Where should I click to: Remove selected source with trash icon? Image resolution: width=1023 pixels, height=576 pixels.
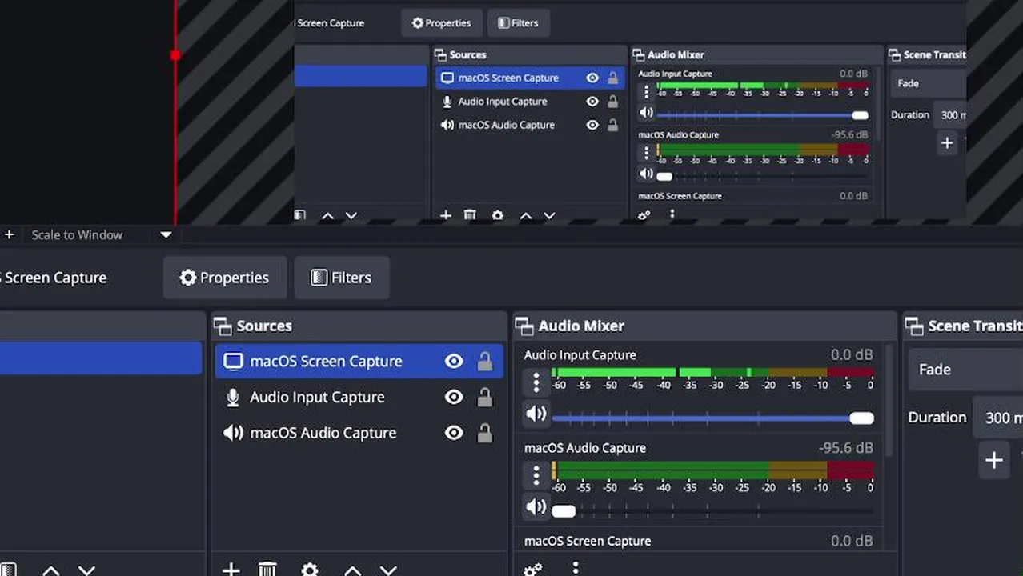click(x=267, y=570)
